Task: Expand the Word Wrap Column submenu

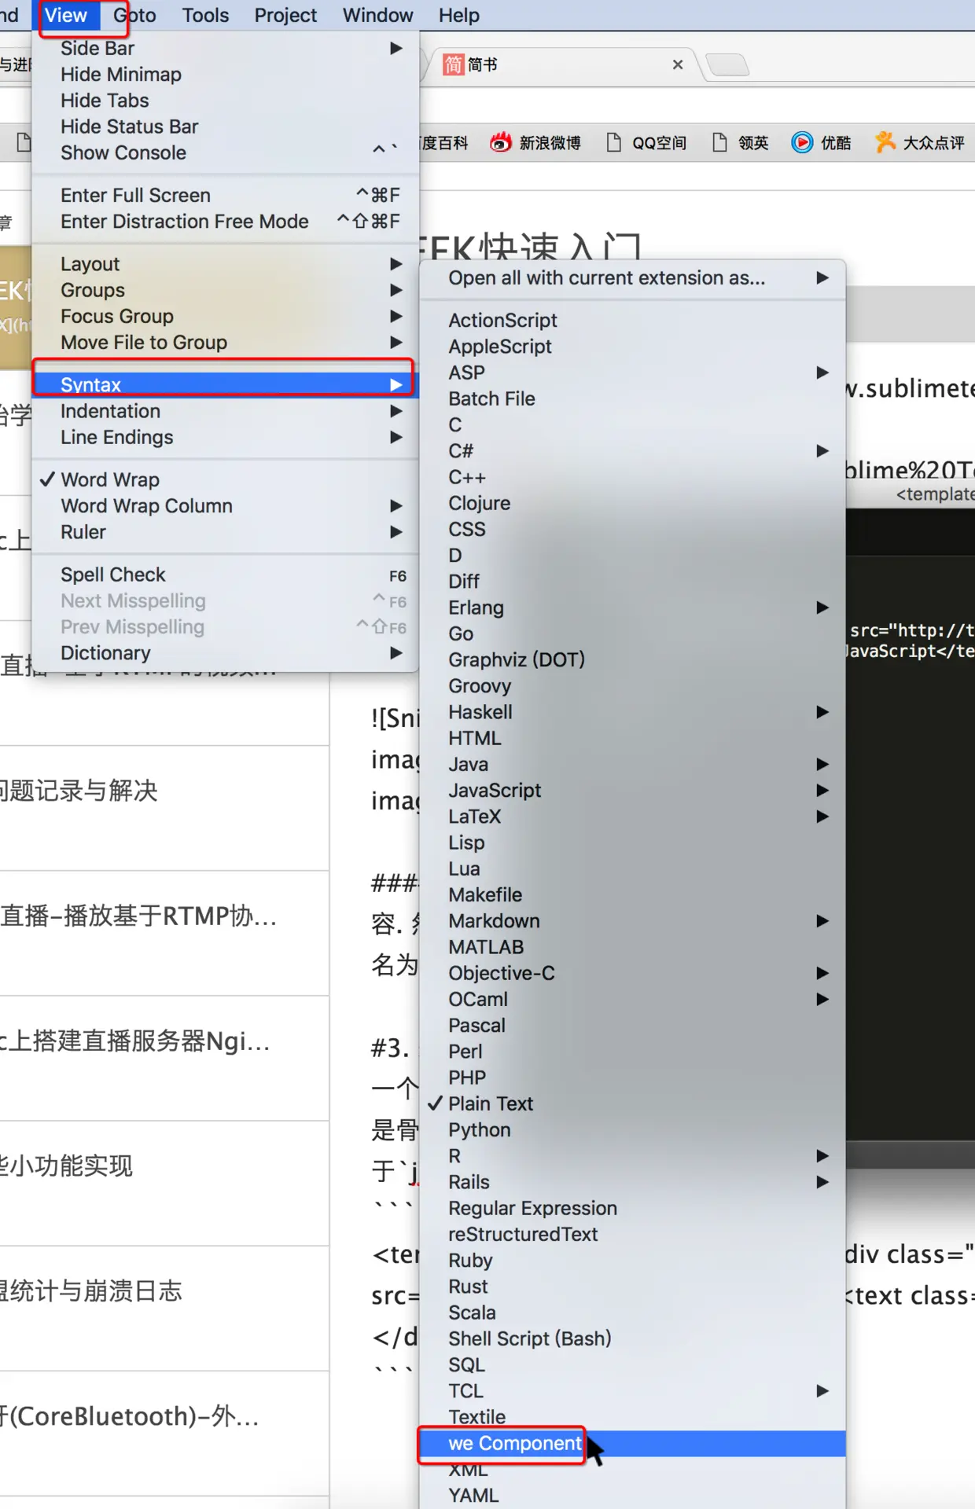Action: pos(225,506)
